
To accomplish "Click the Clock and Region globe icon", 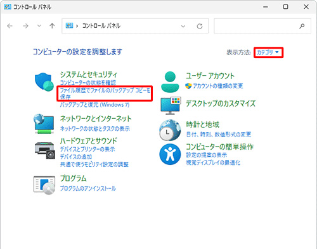I will [170, 130].
